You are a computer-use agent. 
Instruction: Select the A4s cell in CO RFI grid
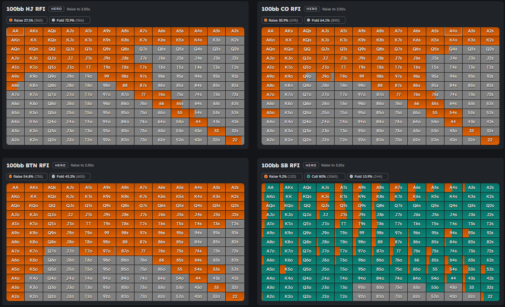(x=453, y=31)
